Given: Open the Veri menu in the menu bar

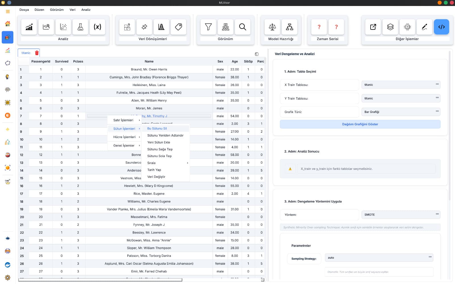Looking at the screenshot, I should (x=73, y=10).
